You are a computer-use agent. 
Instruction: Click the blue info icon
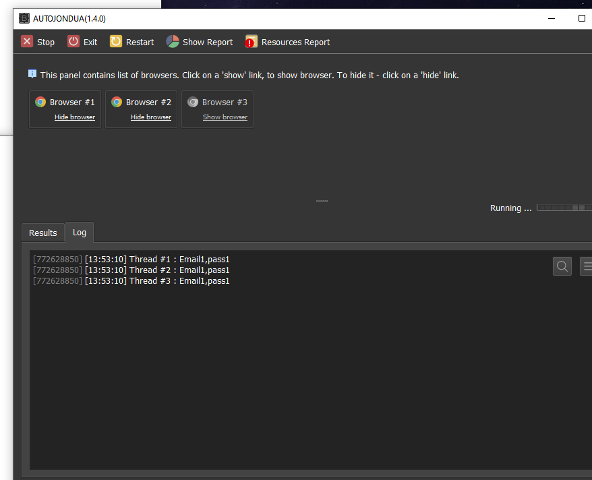tap(32, 74)
